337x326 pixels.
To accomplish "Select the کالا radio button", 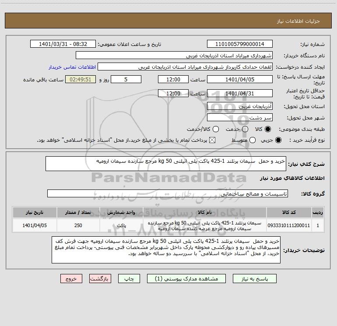I will pyautogui.click(x=268, y=129).
